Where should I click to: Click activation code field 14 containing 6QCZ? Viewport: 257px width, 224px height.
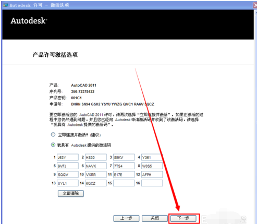[x=96, y=183]
